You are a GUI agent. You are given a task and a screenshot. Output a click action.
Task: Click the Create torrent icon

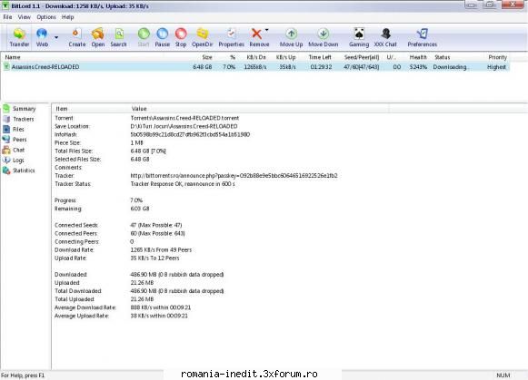pyautogui.click(x=76, y=37)
